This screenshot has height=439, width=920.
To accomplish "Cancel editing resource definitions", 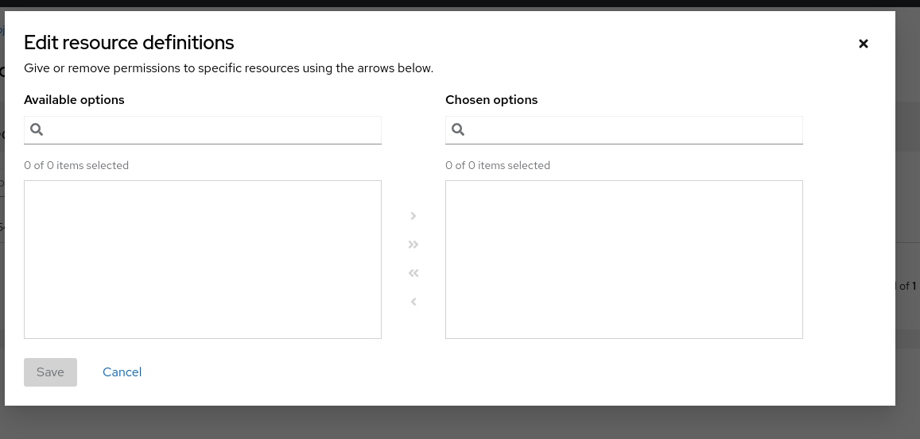I will [x=122, y=372].
